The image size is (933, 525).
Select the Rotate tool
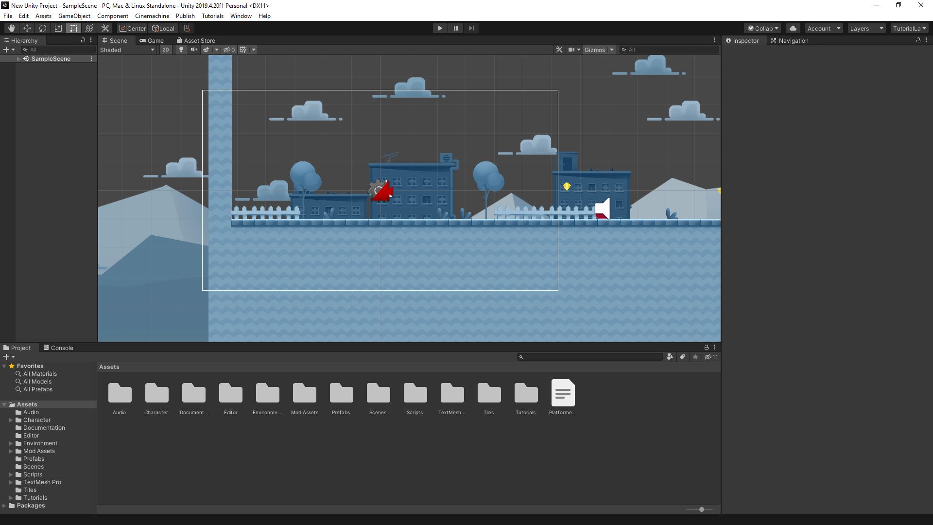[43, 28]
